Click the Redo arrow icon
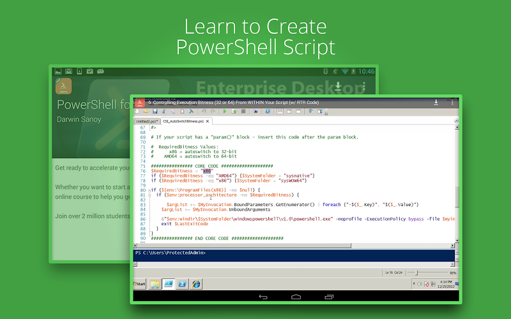The image size is (511, 319). coord(213,111)
